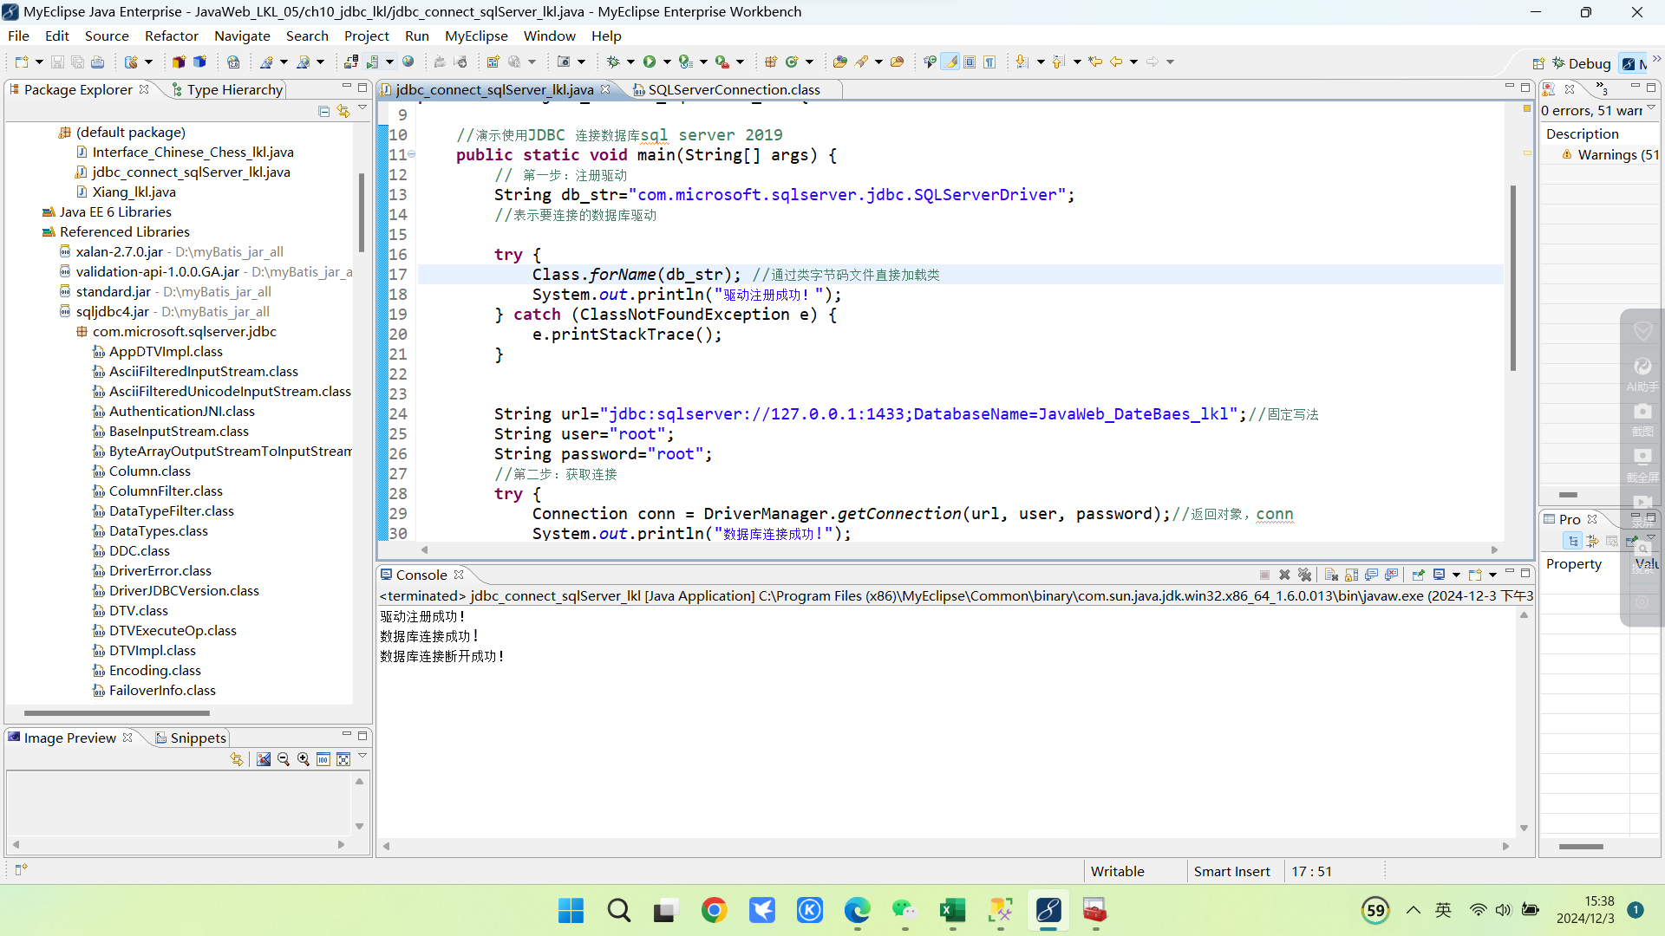Viewport: 1665px width, 936px height.
Task: Click the green Run toolbar button
Action: point(650,62)
